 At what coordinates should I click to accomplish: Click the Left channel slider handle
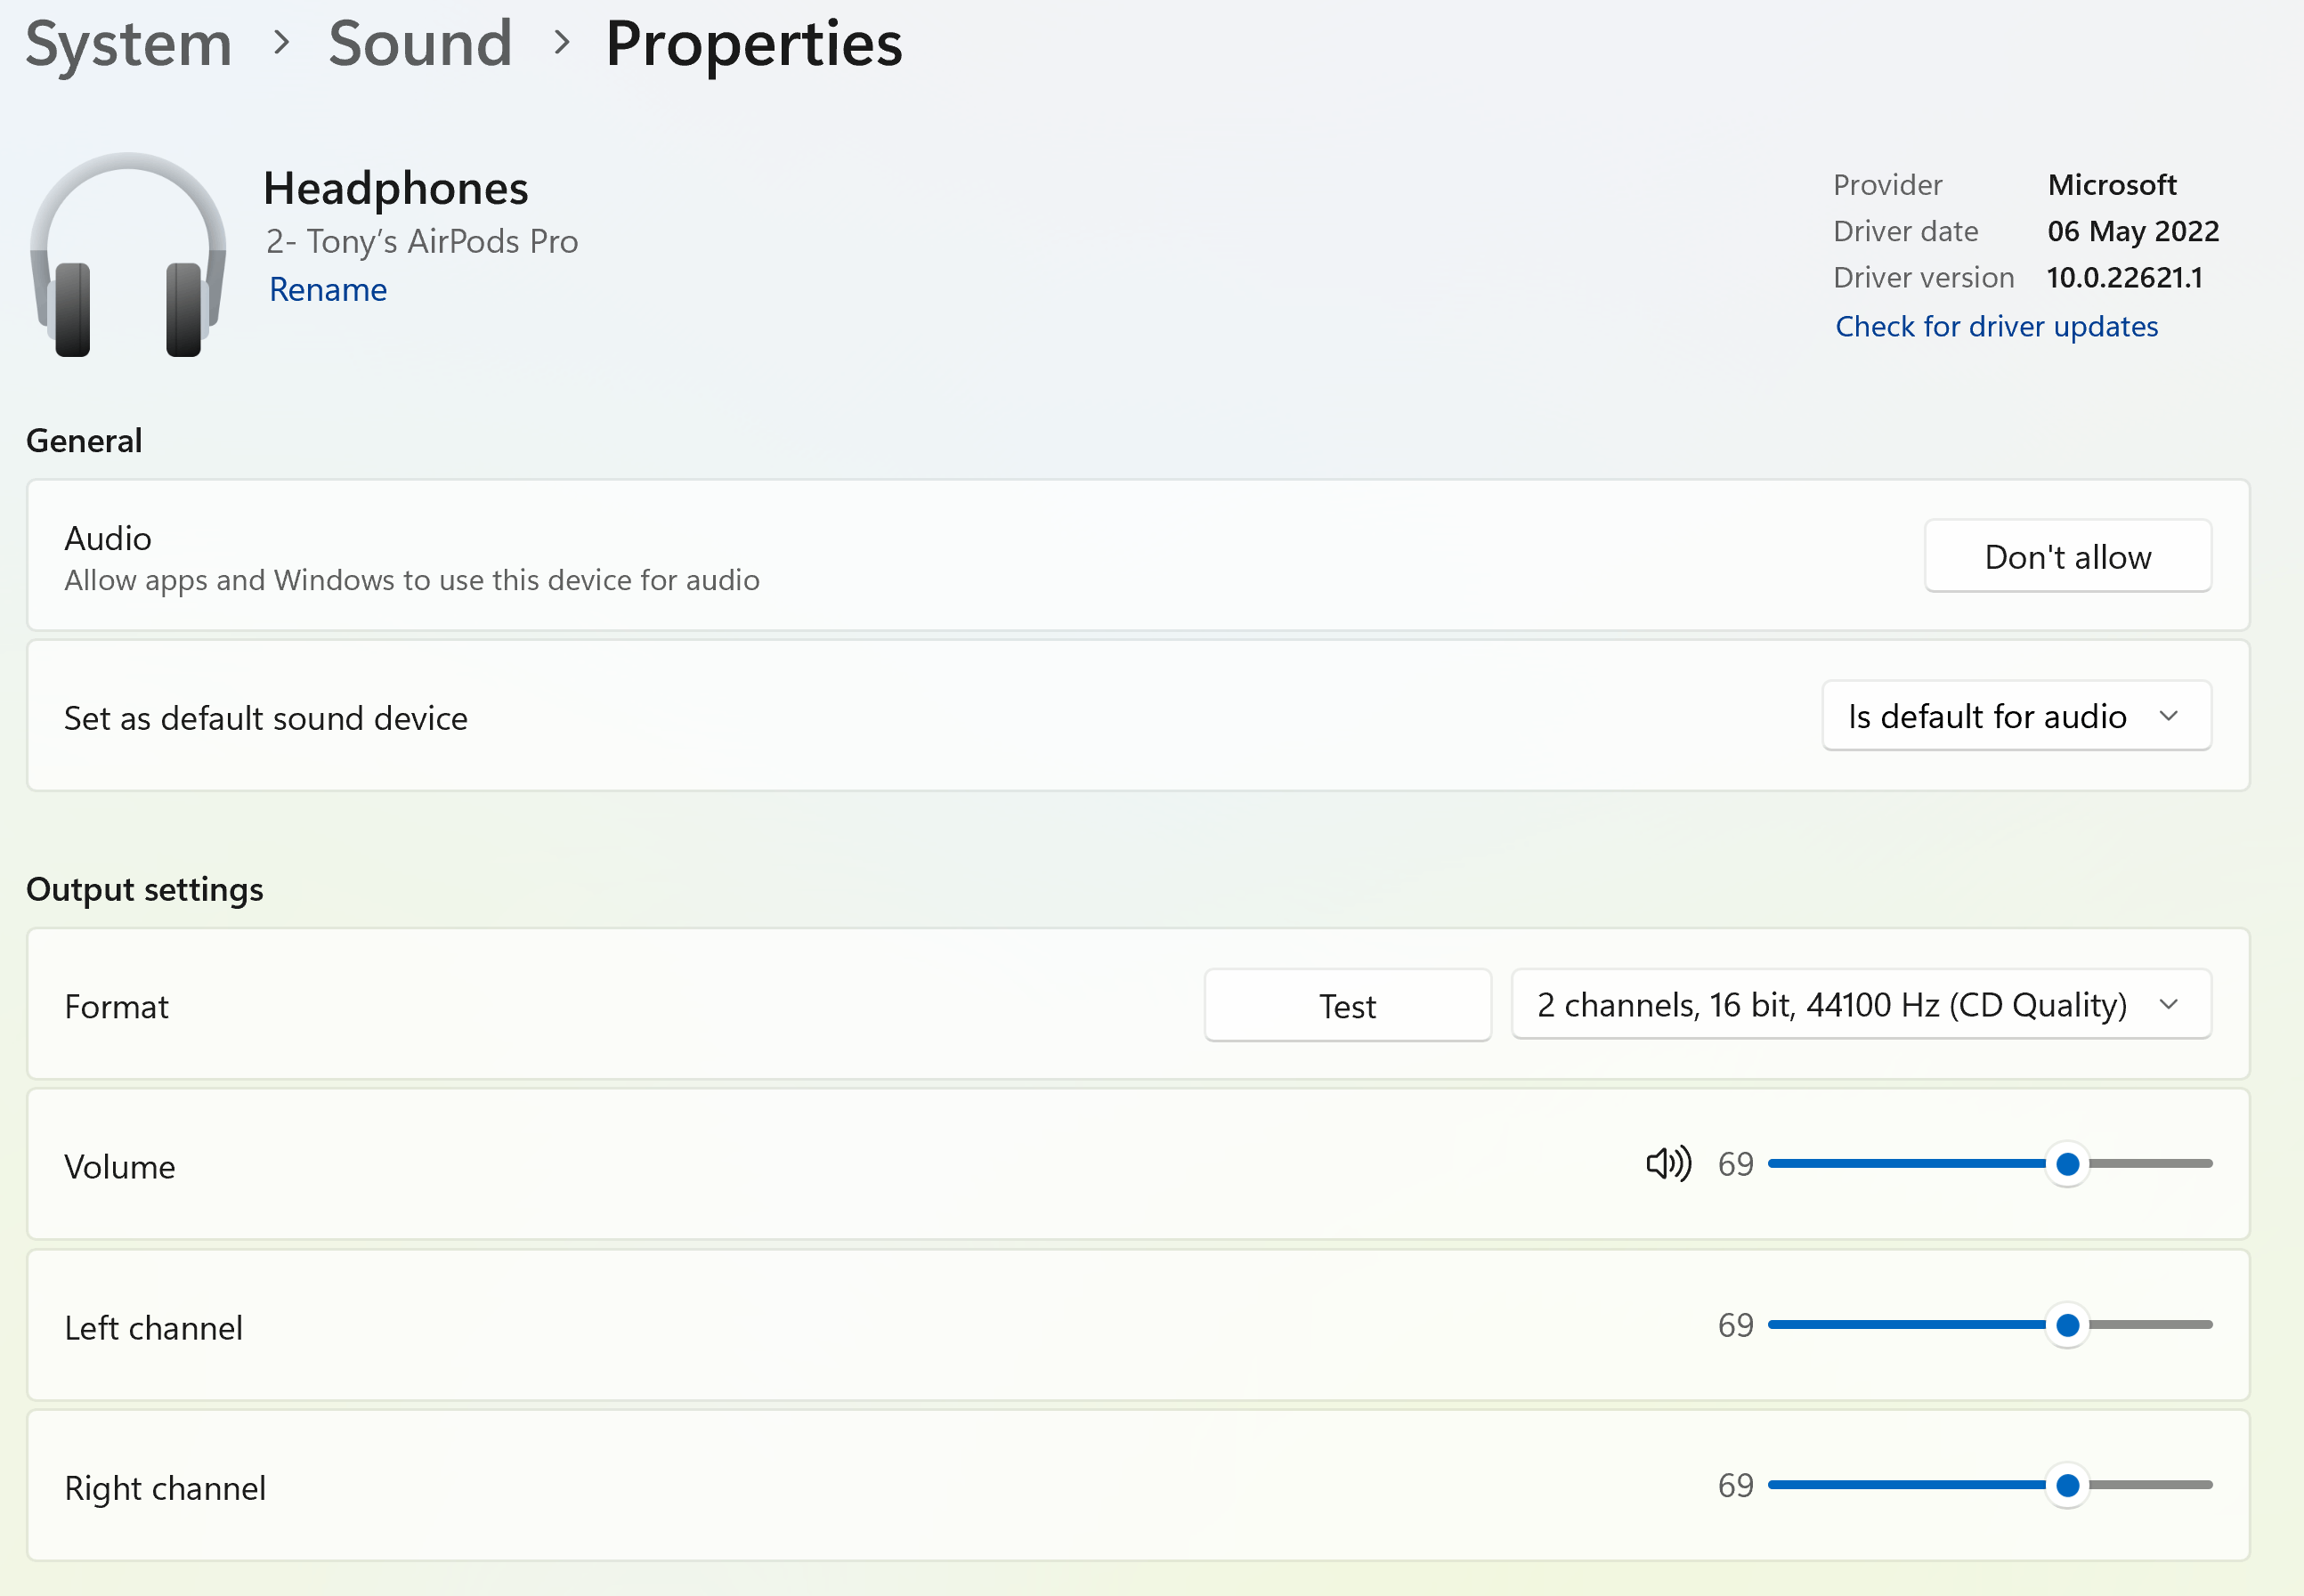coord(2067,1325)
